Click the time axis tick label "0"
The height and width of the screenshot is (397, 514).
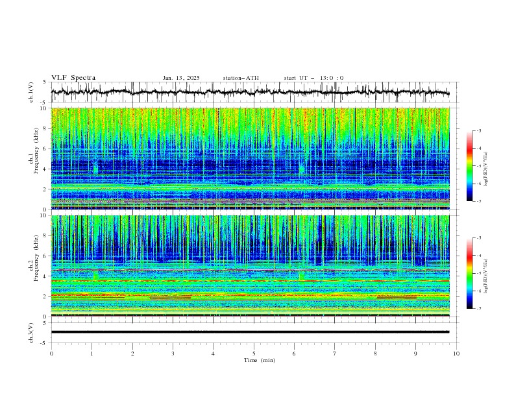coord(51,354)
